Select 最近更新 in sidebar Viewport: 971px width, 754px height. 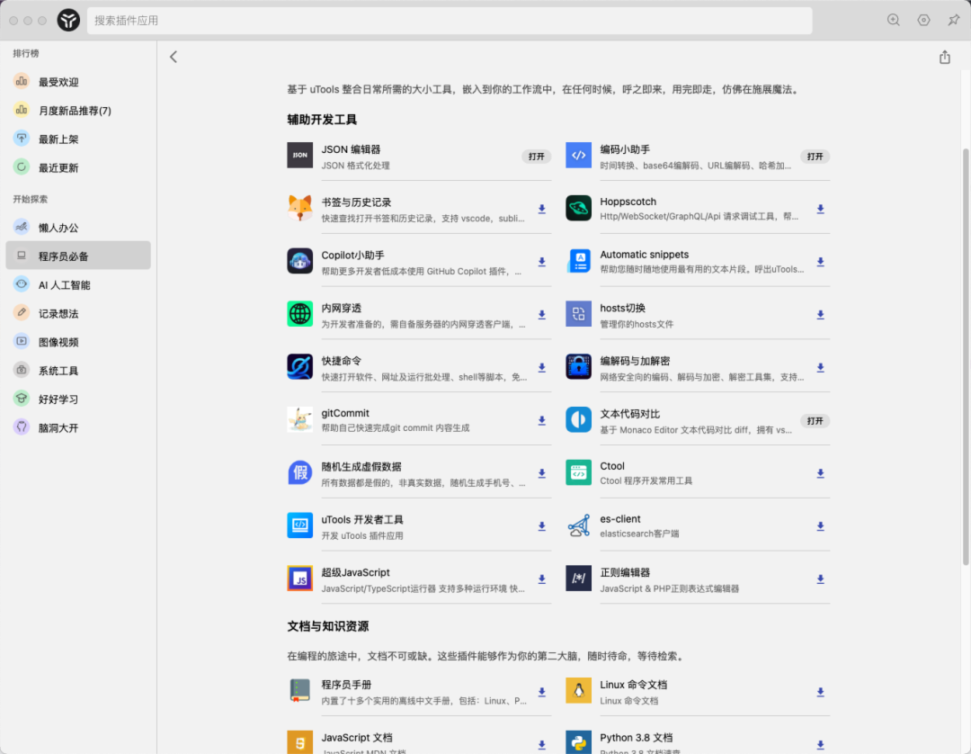(78, 167)
